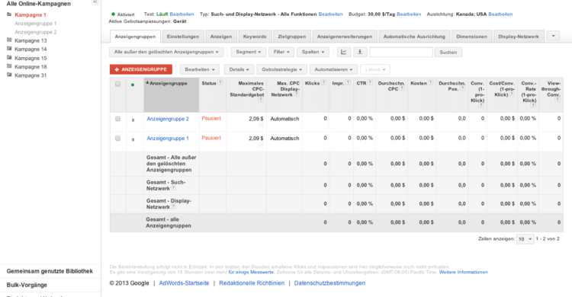
Task: Open the Redaktionelle Richtlinien footer link
Action: point(252,283)
